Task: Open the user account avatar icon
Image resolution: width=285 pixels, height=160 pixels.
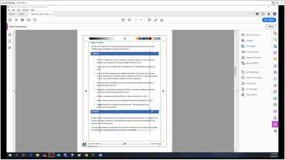Action: click(x=275, y=14)
